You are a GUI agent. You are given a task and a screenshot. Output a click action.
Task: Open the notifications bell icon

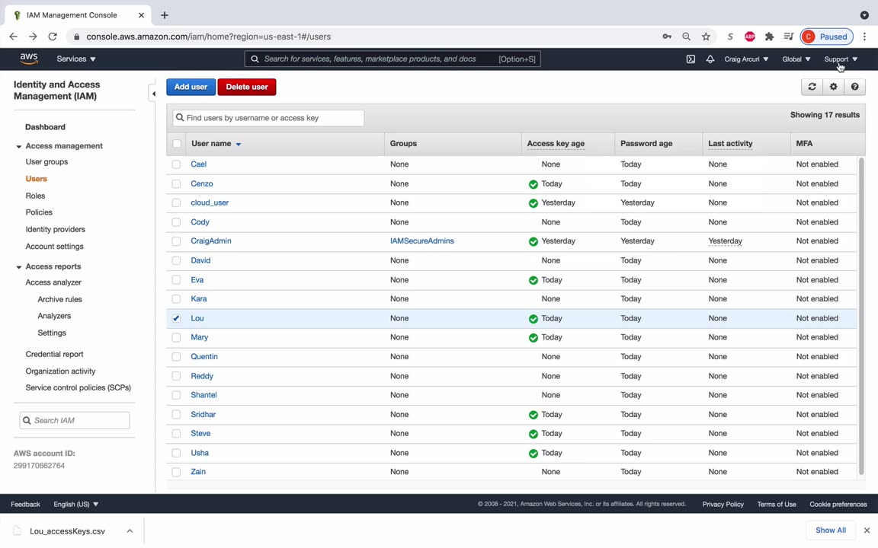[710, 59]
